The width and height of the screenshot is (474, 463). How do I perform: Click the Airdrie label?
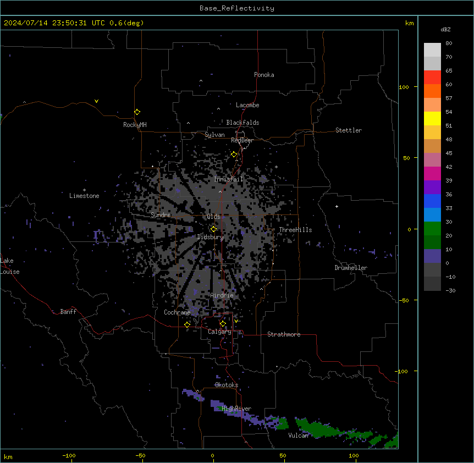pos(222,295)
